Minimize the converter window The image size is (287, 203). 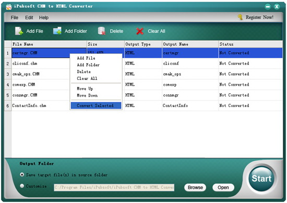click(x=268, y=7)
